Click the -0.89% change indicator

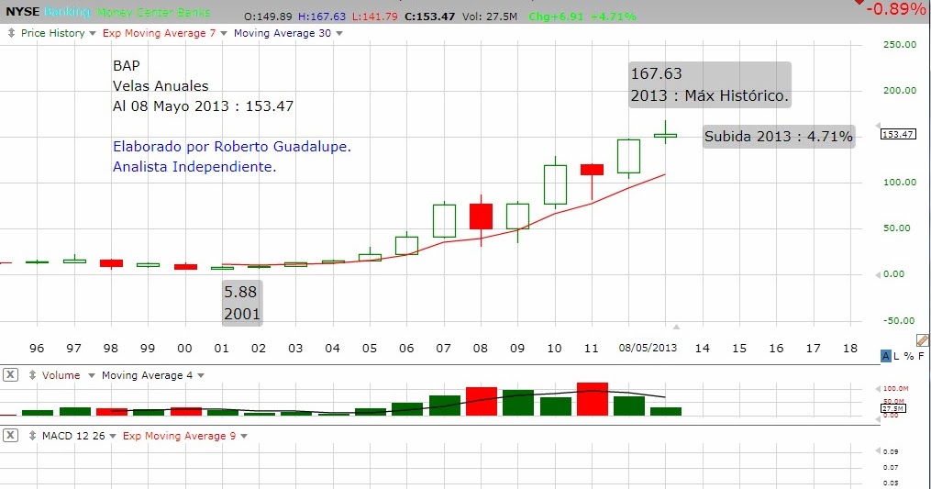click(895, 9)
